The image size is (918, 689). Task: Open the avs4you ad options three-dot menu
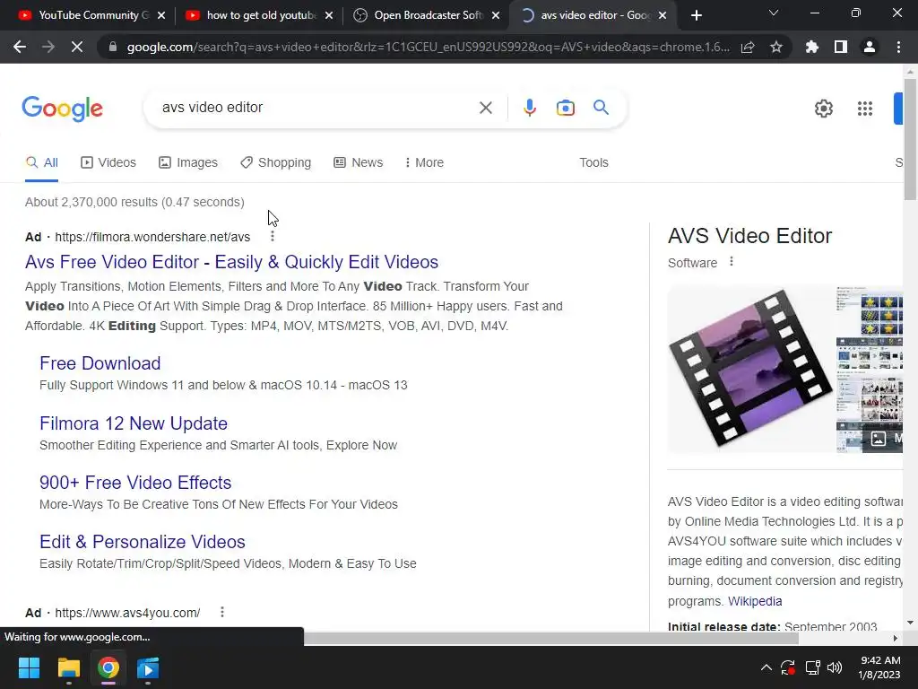(222, 612)
